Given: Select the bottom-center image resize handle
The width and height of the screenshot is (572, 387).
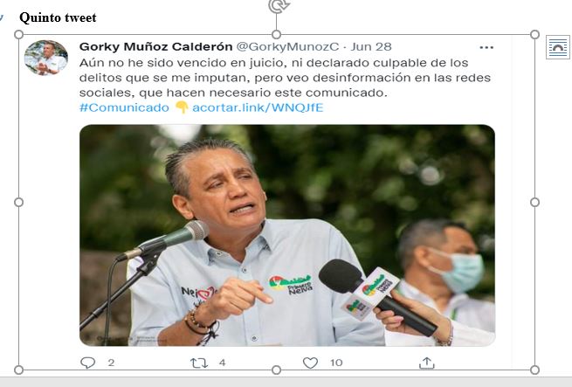Looking at the screenshot, I should (277, 370).
